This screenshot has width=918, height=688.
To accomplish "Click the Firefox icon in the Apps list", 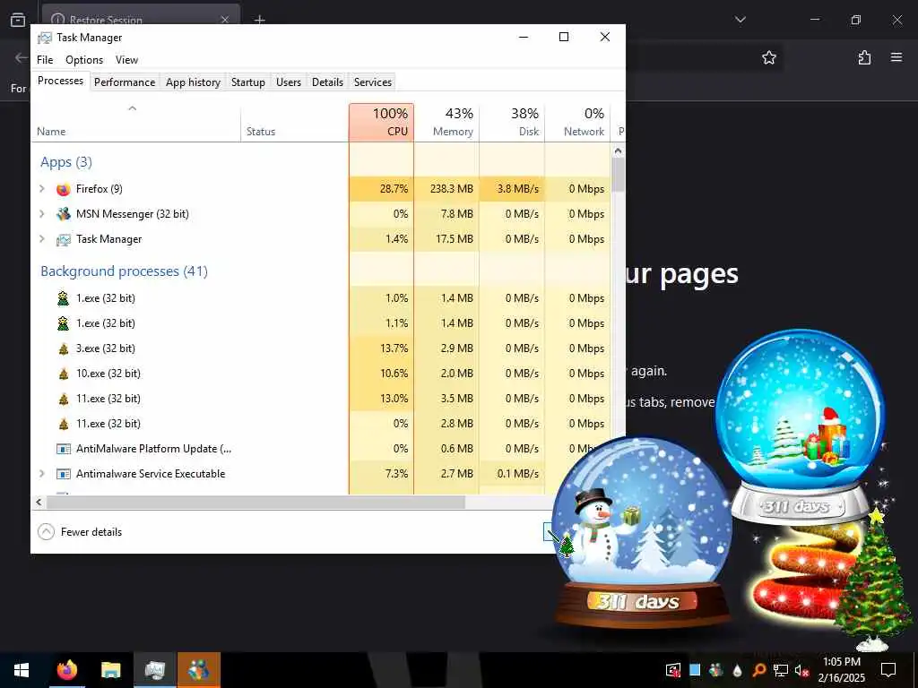I will click(x=64, y=189).
